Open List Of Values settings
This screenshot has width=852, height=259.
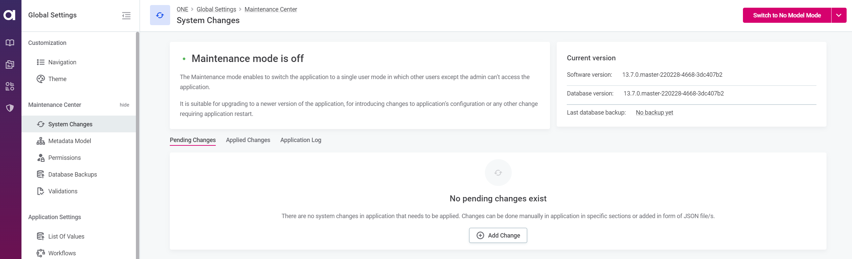coord(66,236)
